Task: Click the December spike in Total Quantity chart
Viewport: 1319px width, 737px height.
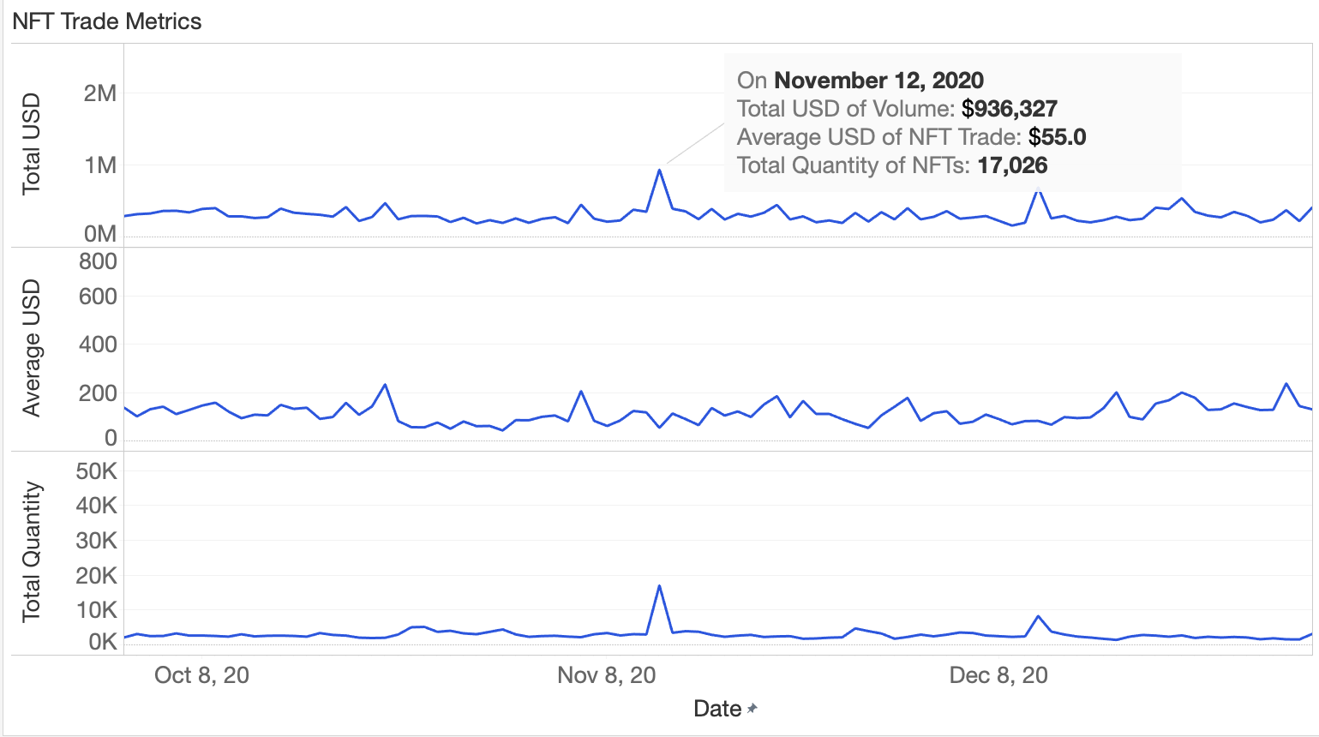Action: [x=1038, y=616]
